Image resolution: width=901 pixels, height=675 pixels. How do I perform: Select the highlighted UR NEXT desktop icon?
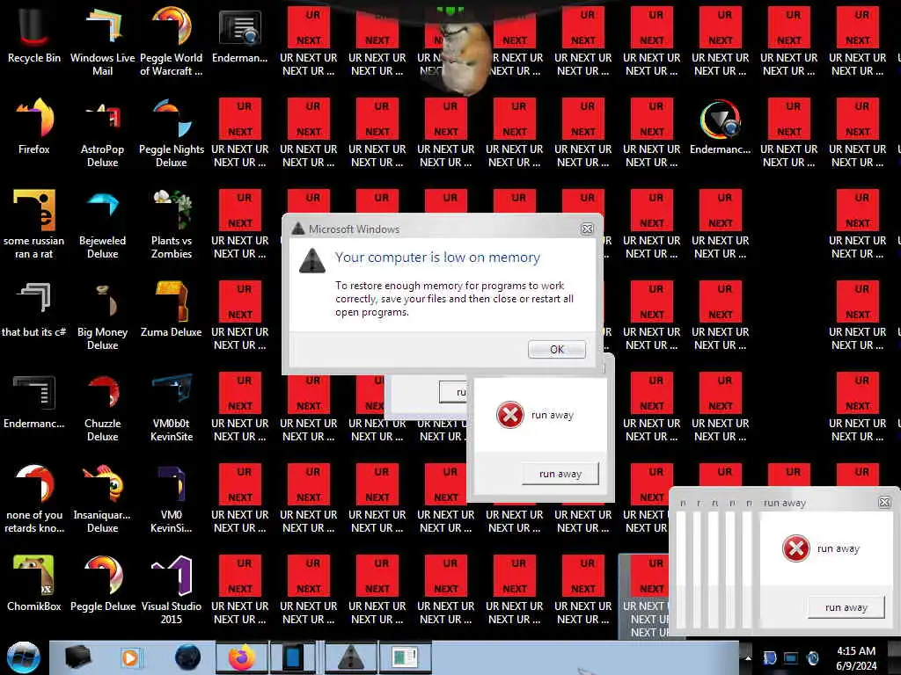coord(645,597)
